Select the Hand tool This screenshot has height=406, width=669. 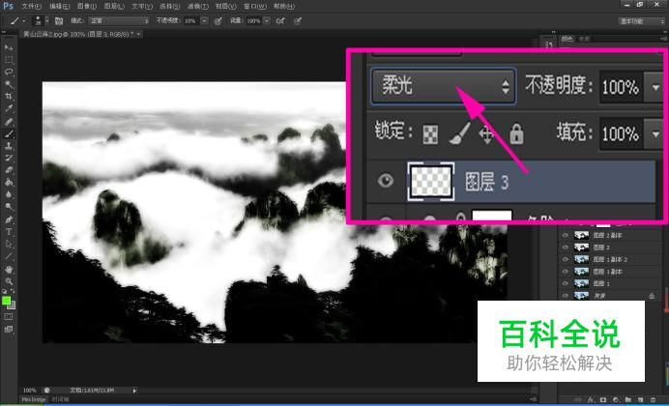pyautogui.click(x=9, y=269)
